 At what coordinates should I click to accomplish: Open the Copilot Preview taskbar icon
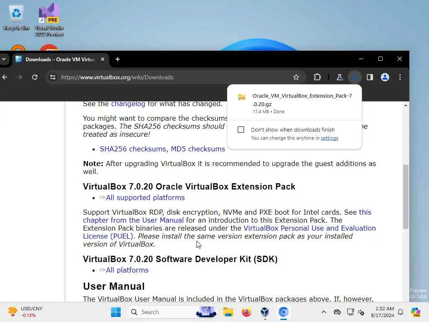416,312
